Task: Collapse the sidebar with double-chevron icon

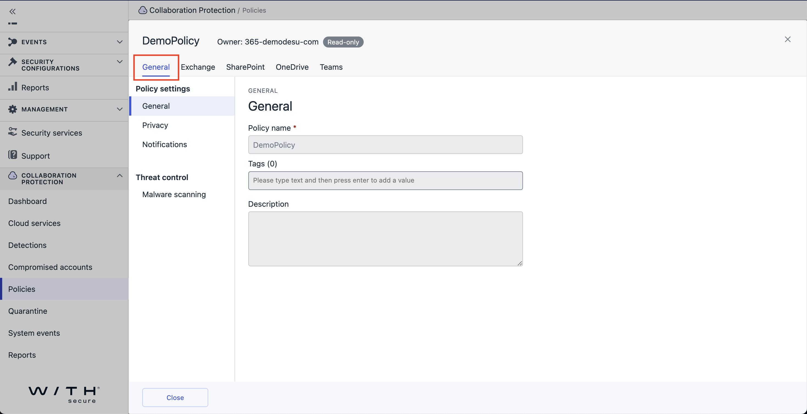Action: click(12, 12)
